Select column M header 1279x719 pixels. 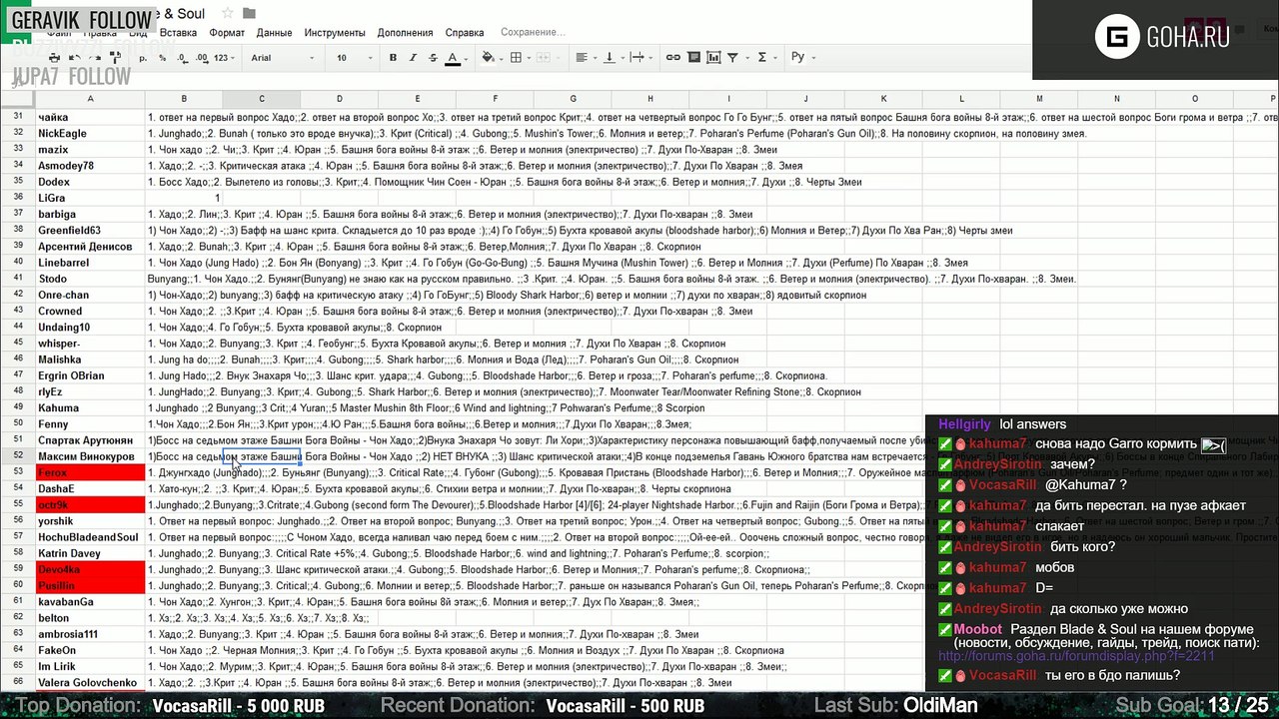(1039, 99)
